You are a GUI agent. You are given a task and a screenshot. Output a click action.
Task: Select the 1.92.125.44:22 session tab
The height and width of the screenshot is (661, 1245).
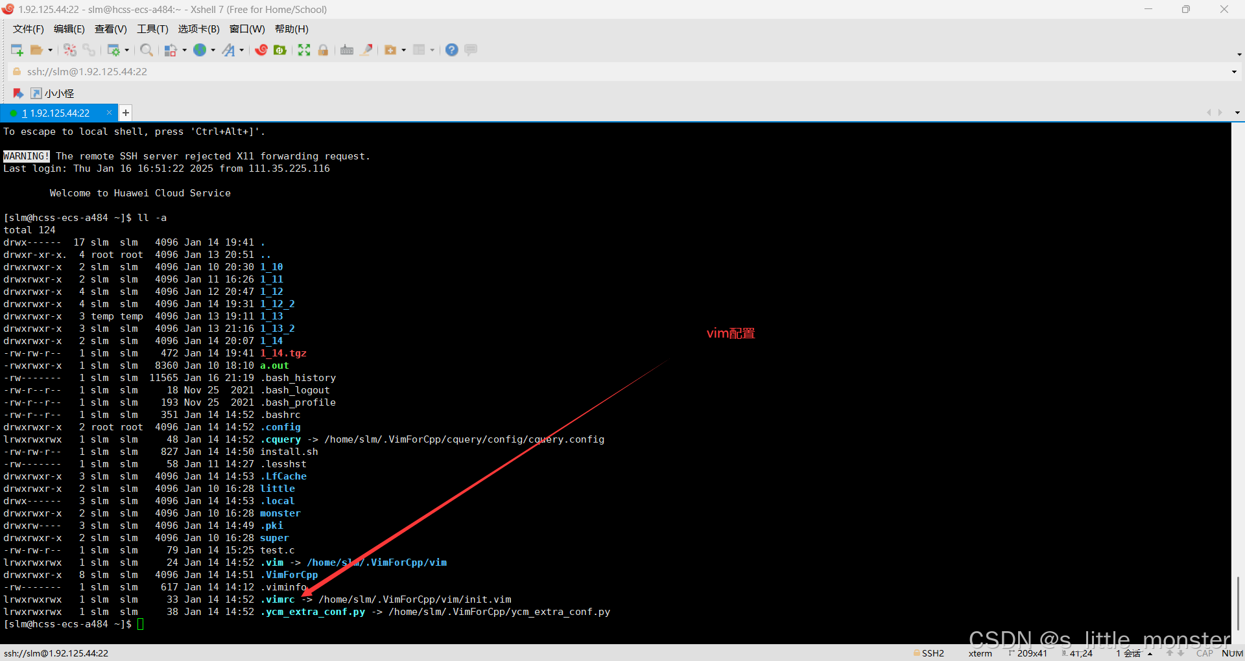pos(60,113)
